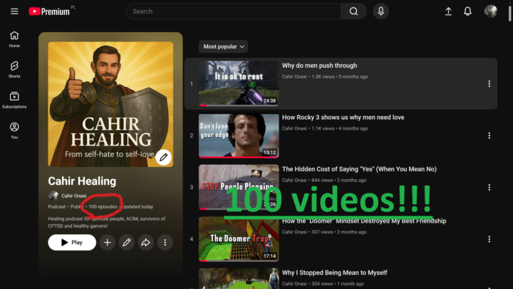
Task: Click the page vertical scrollbar
Action: pos(509,13)
